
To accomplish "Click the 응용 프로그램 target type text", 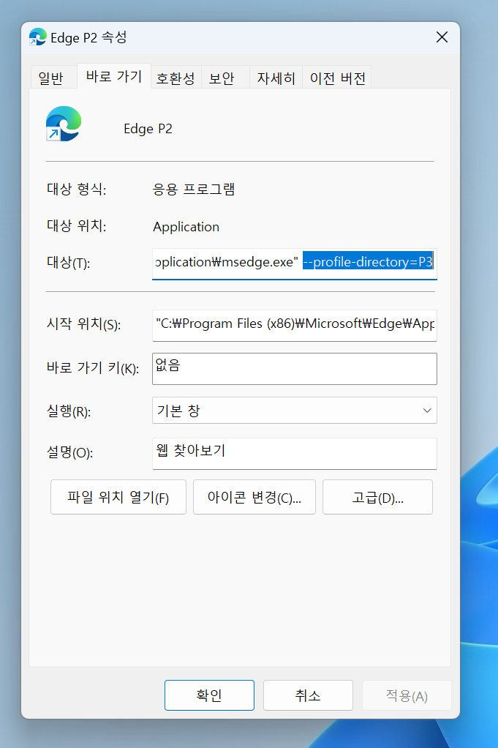I will click(x=194, y=190).
